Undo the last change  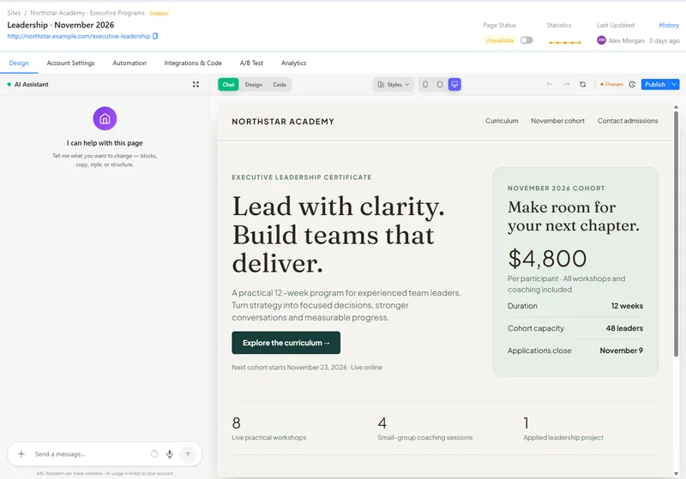point(550,84)
